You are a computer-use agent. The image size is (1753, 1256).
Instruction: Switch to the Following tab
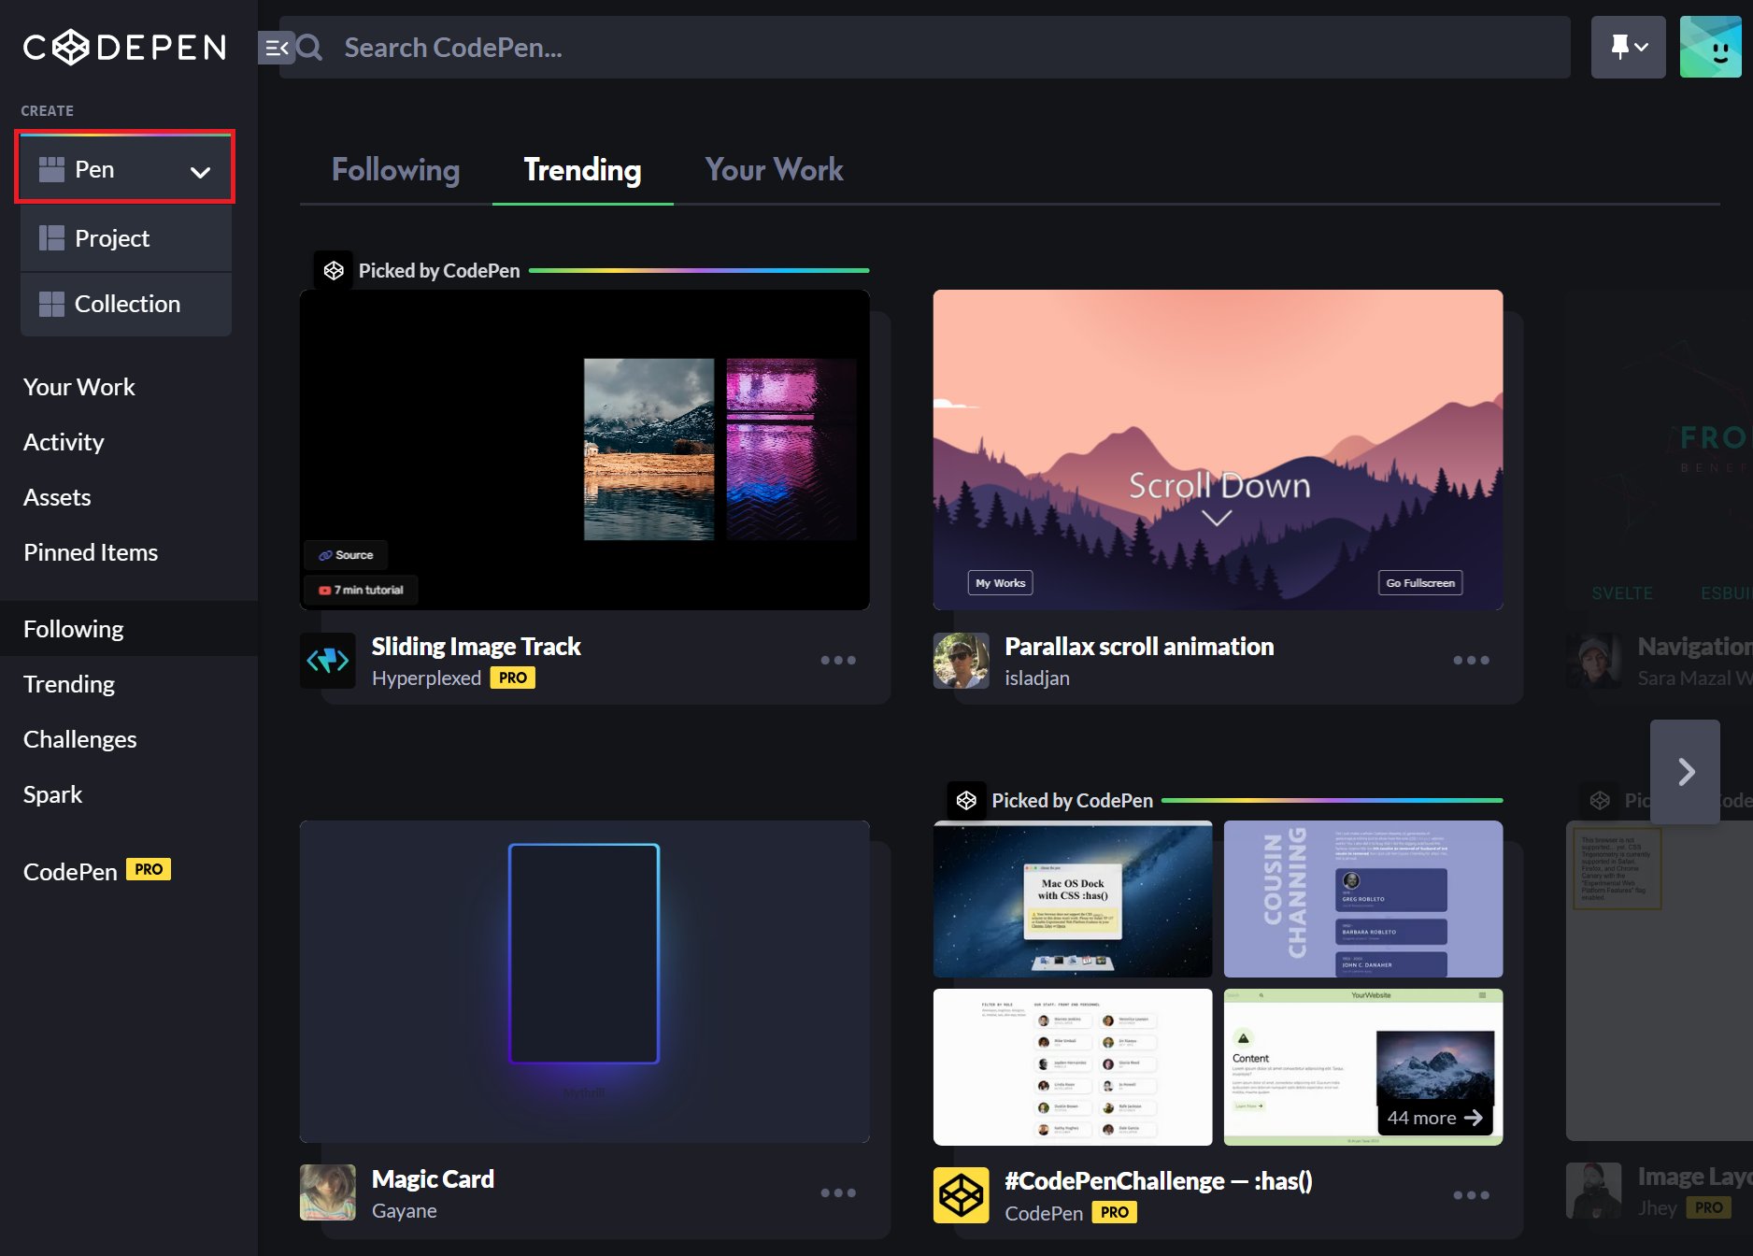click(x=395, y=170)
